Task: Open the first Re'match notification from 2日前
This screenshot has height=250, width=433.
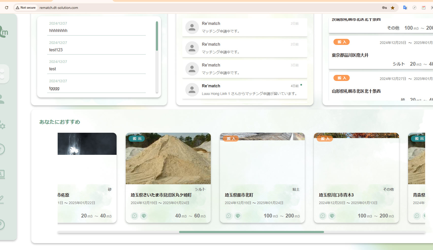Action: click(x=245, y=27)
